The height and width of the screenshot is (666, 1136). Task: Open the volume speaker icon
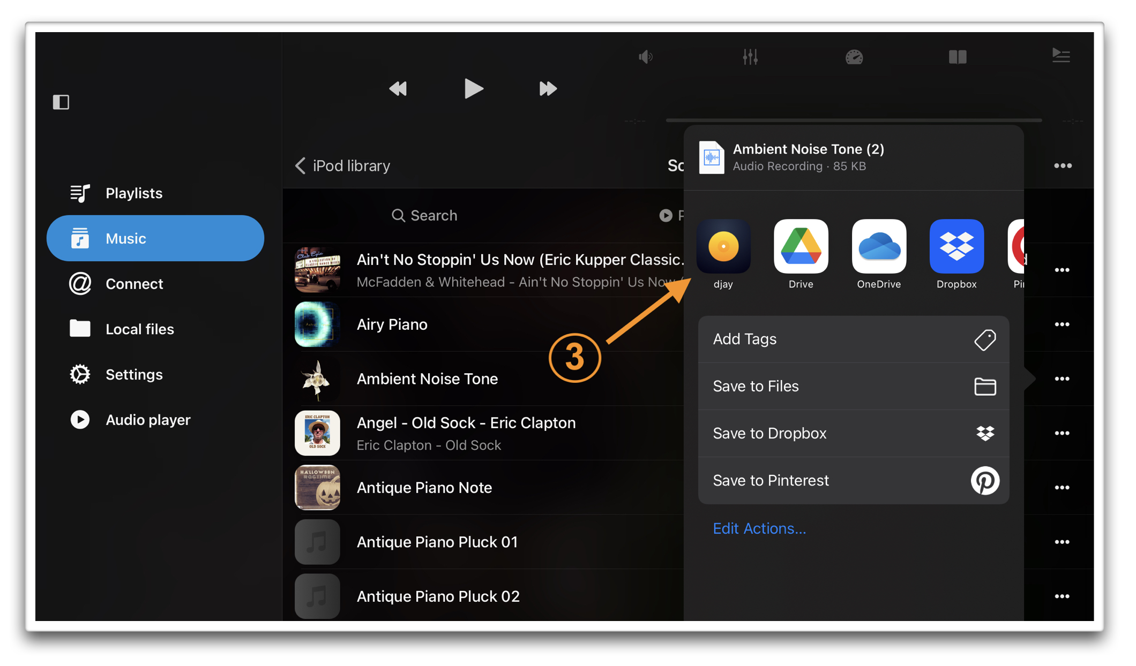click(646, 57)
